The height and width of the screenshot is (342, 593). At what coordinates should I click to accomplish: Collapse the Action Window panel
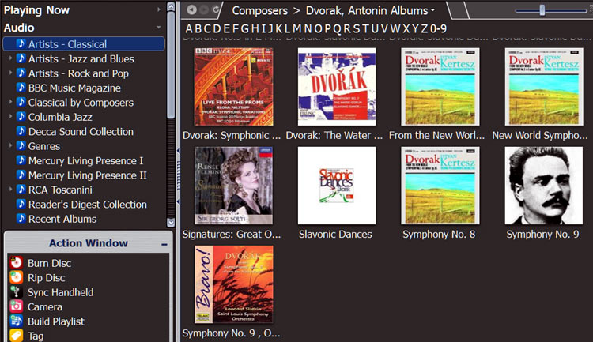coord(164,243)
